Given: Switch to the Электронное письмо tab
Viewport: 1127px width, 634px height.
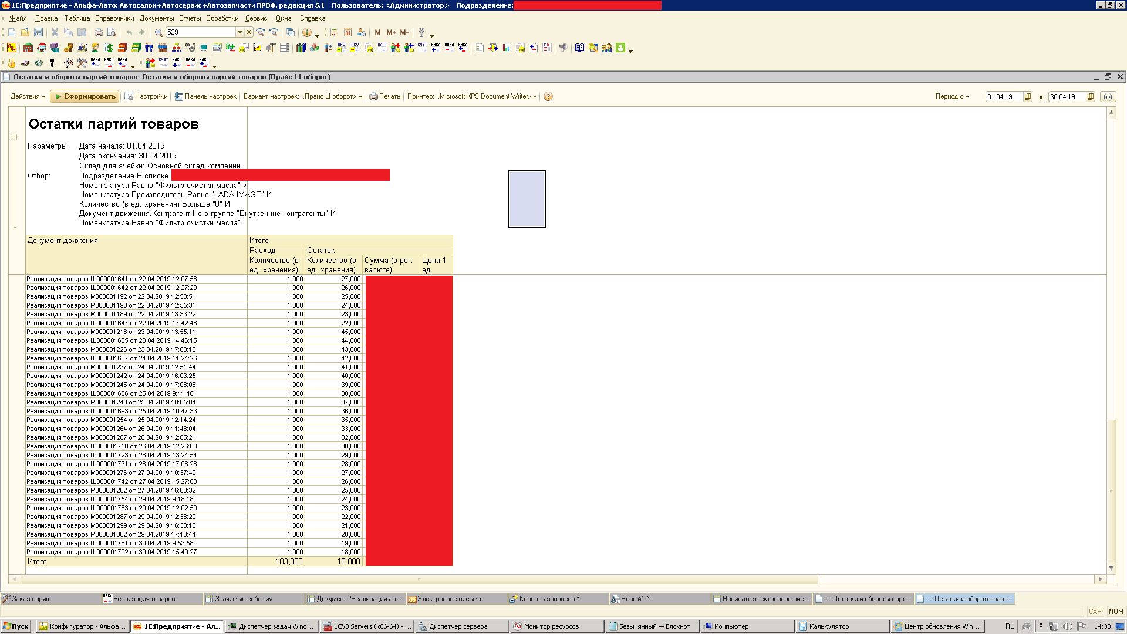Looking at the screenshot, I should point(457,599).
